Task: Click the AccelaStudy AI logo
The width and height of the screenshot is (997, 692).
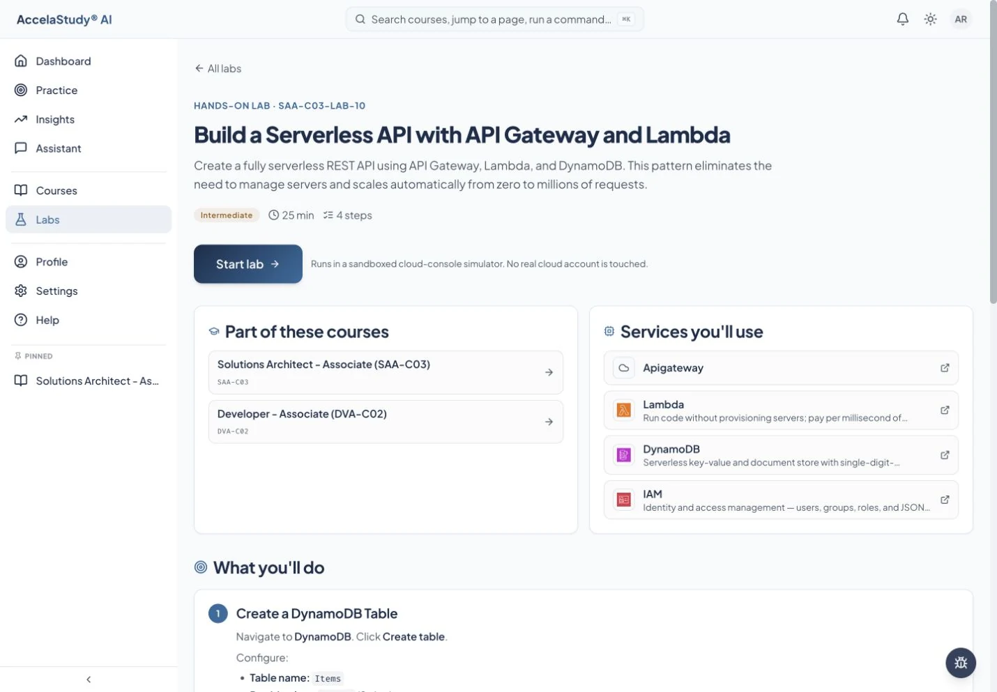Action: point(64,20)
